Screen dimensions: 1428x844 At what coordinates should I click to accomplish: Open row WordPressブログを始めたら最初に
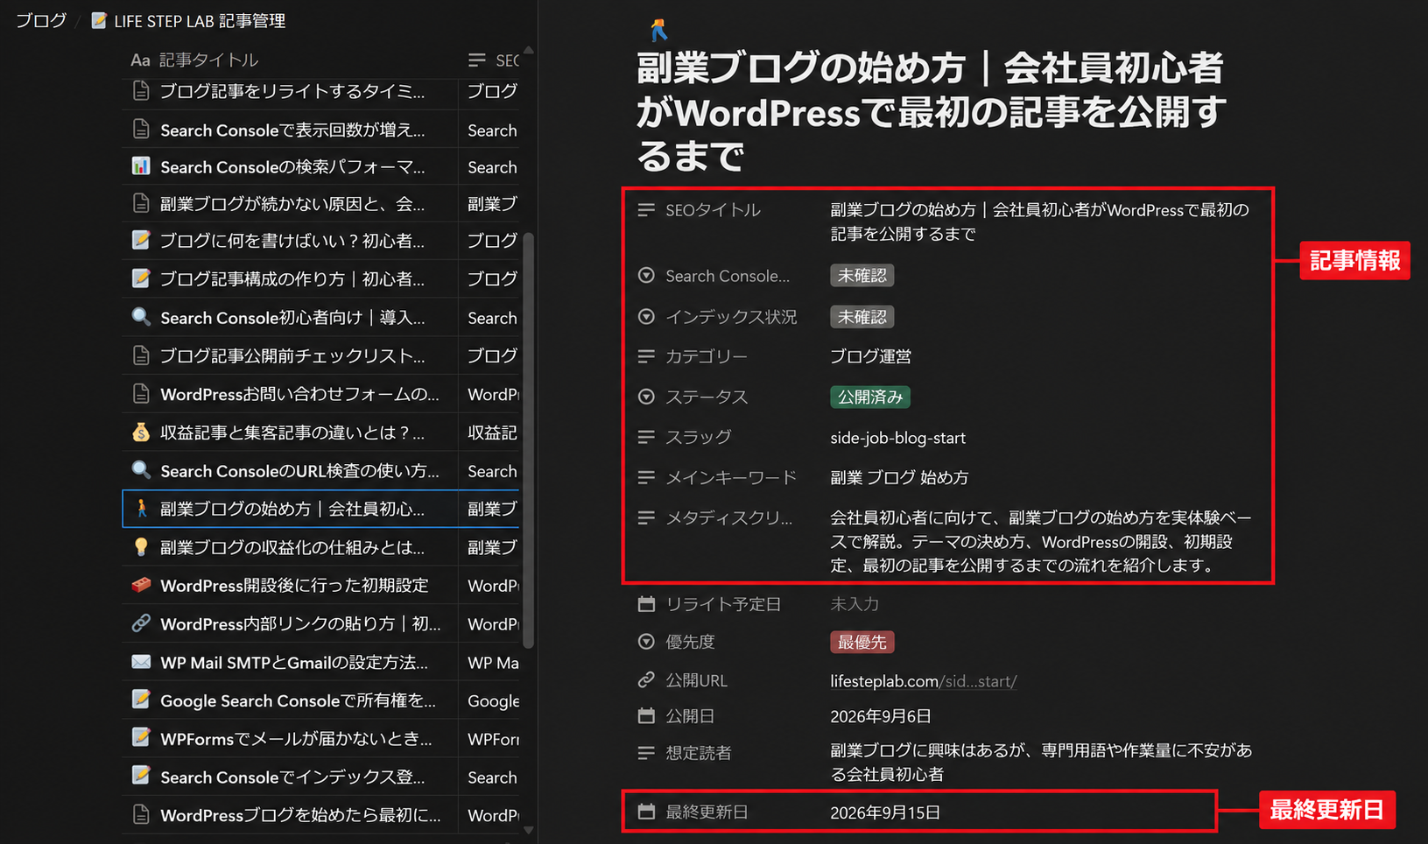tap(300, 815)
